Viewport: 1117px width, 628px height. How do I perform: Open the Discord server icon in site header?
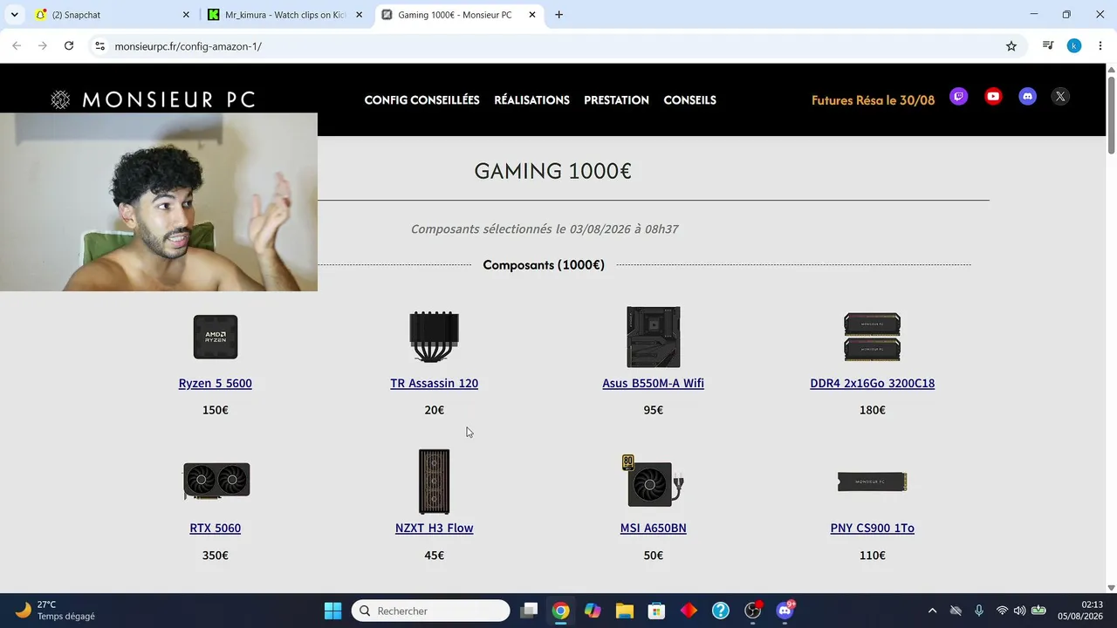[1027, 97]
